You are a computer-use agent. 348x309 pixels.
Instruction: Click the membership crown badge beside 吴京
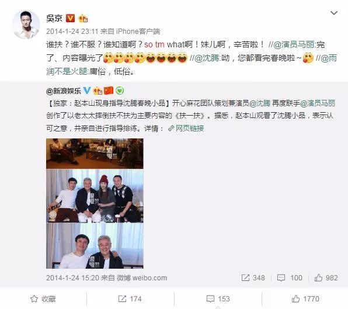(x=83, y=18)
